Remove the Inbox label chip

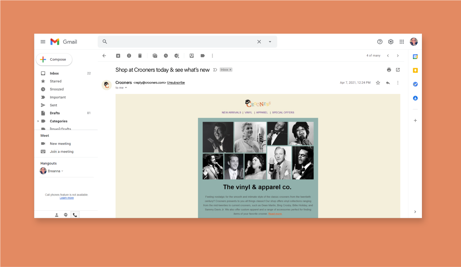pyautogui.click(x=230, y=70)
